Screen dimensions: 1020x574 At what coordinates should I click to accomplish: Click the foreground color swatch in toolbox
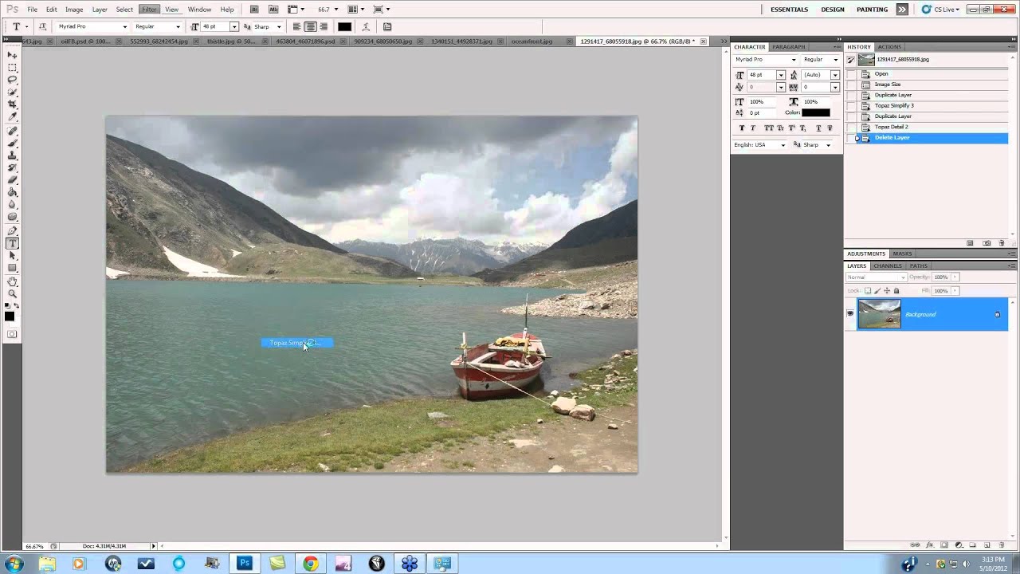[x=10, y=316]
